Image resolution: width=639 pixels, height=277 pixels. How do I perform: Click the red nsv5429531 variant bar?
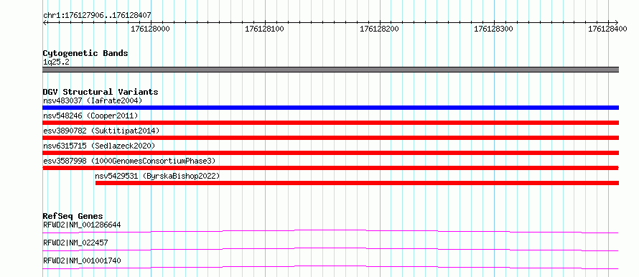(357, 183)
